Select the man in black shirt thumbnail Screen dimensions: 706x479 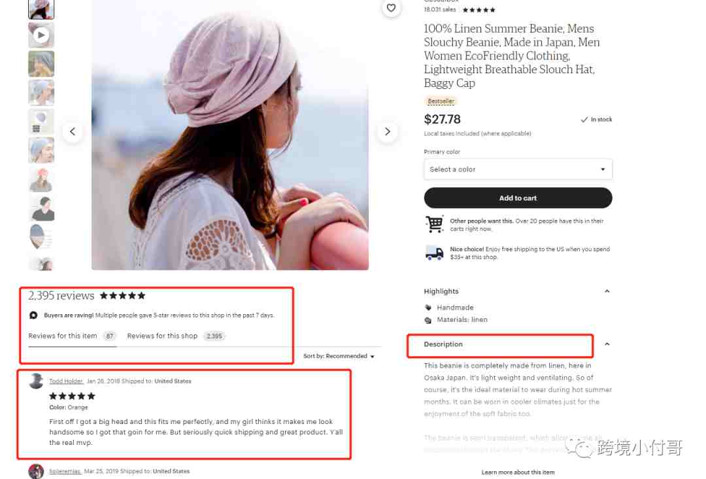41,208
